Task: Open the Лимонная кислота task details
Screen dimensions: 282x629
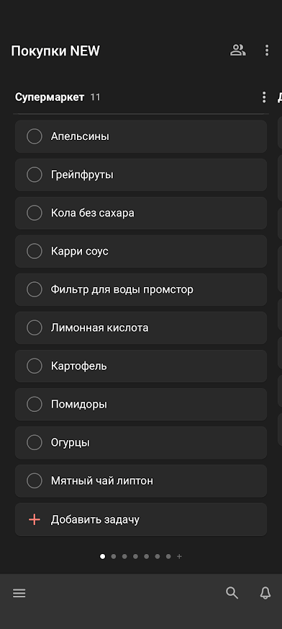Action: pyautogui.click(x=141, y=327)
